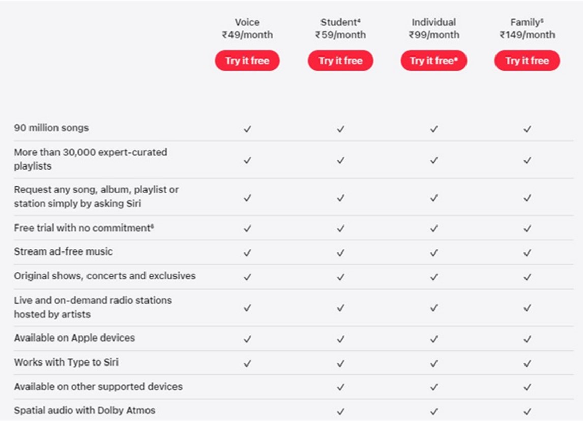Click Individual checkmark for expert-curated playlists
Image resolution: width=583 pixels, height=421 pixels.
pos(434,160)
